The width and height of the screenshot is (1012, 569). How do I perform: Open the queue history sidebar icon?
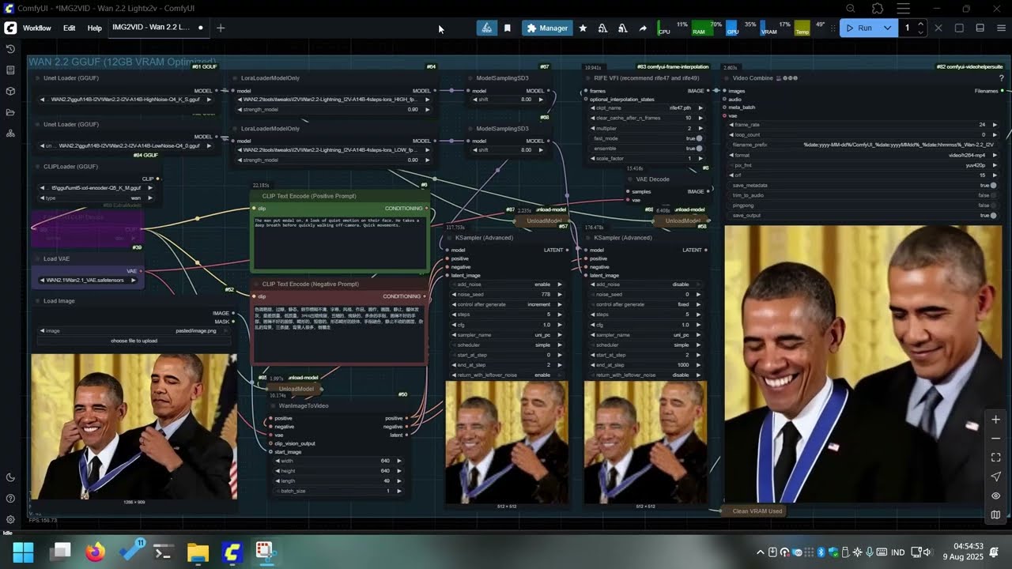[x=10, y=49]
